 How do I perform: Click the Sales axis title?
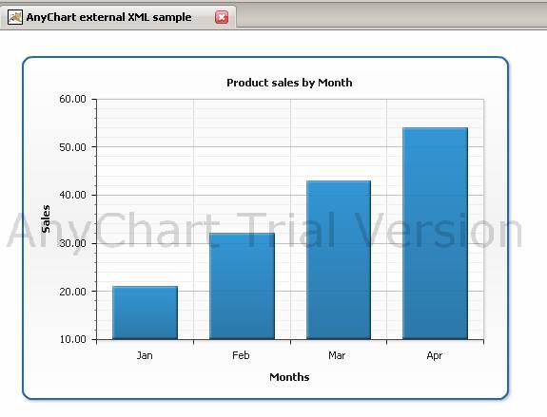46,218
